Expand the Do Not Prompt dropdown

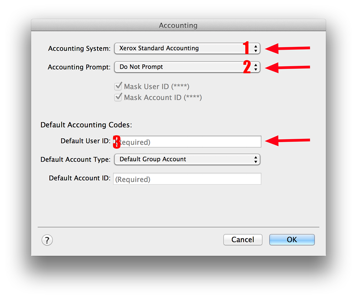click(x=187, y=67)
